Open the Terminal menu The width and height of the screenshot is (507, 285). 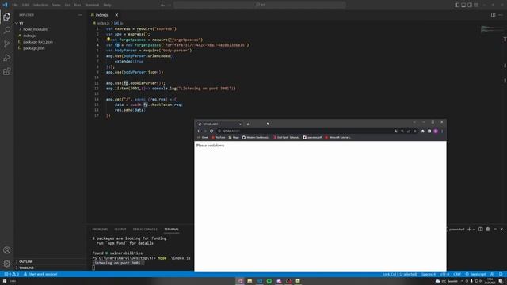pyautogui.click(x=92, y=5)
